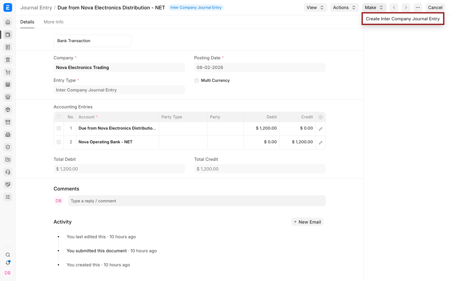Click the comment reply input field
This screenshot has height=281, width=450.
[x=197, y=201]
